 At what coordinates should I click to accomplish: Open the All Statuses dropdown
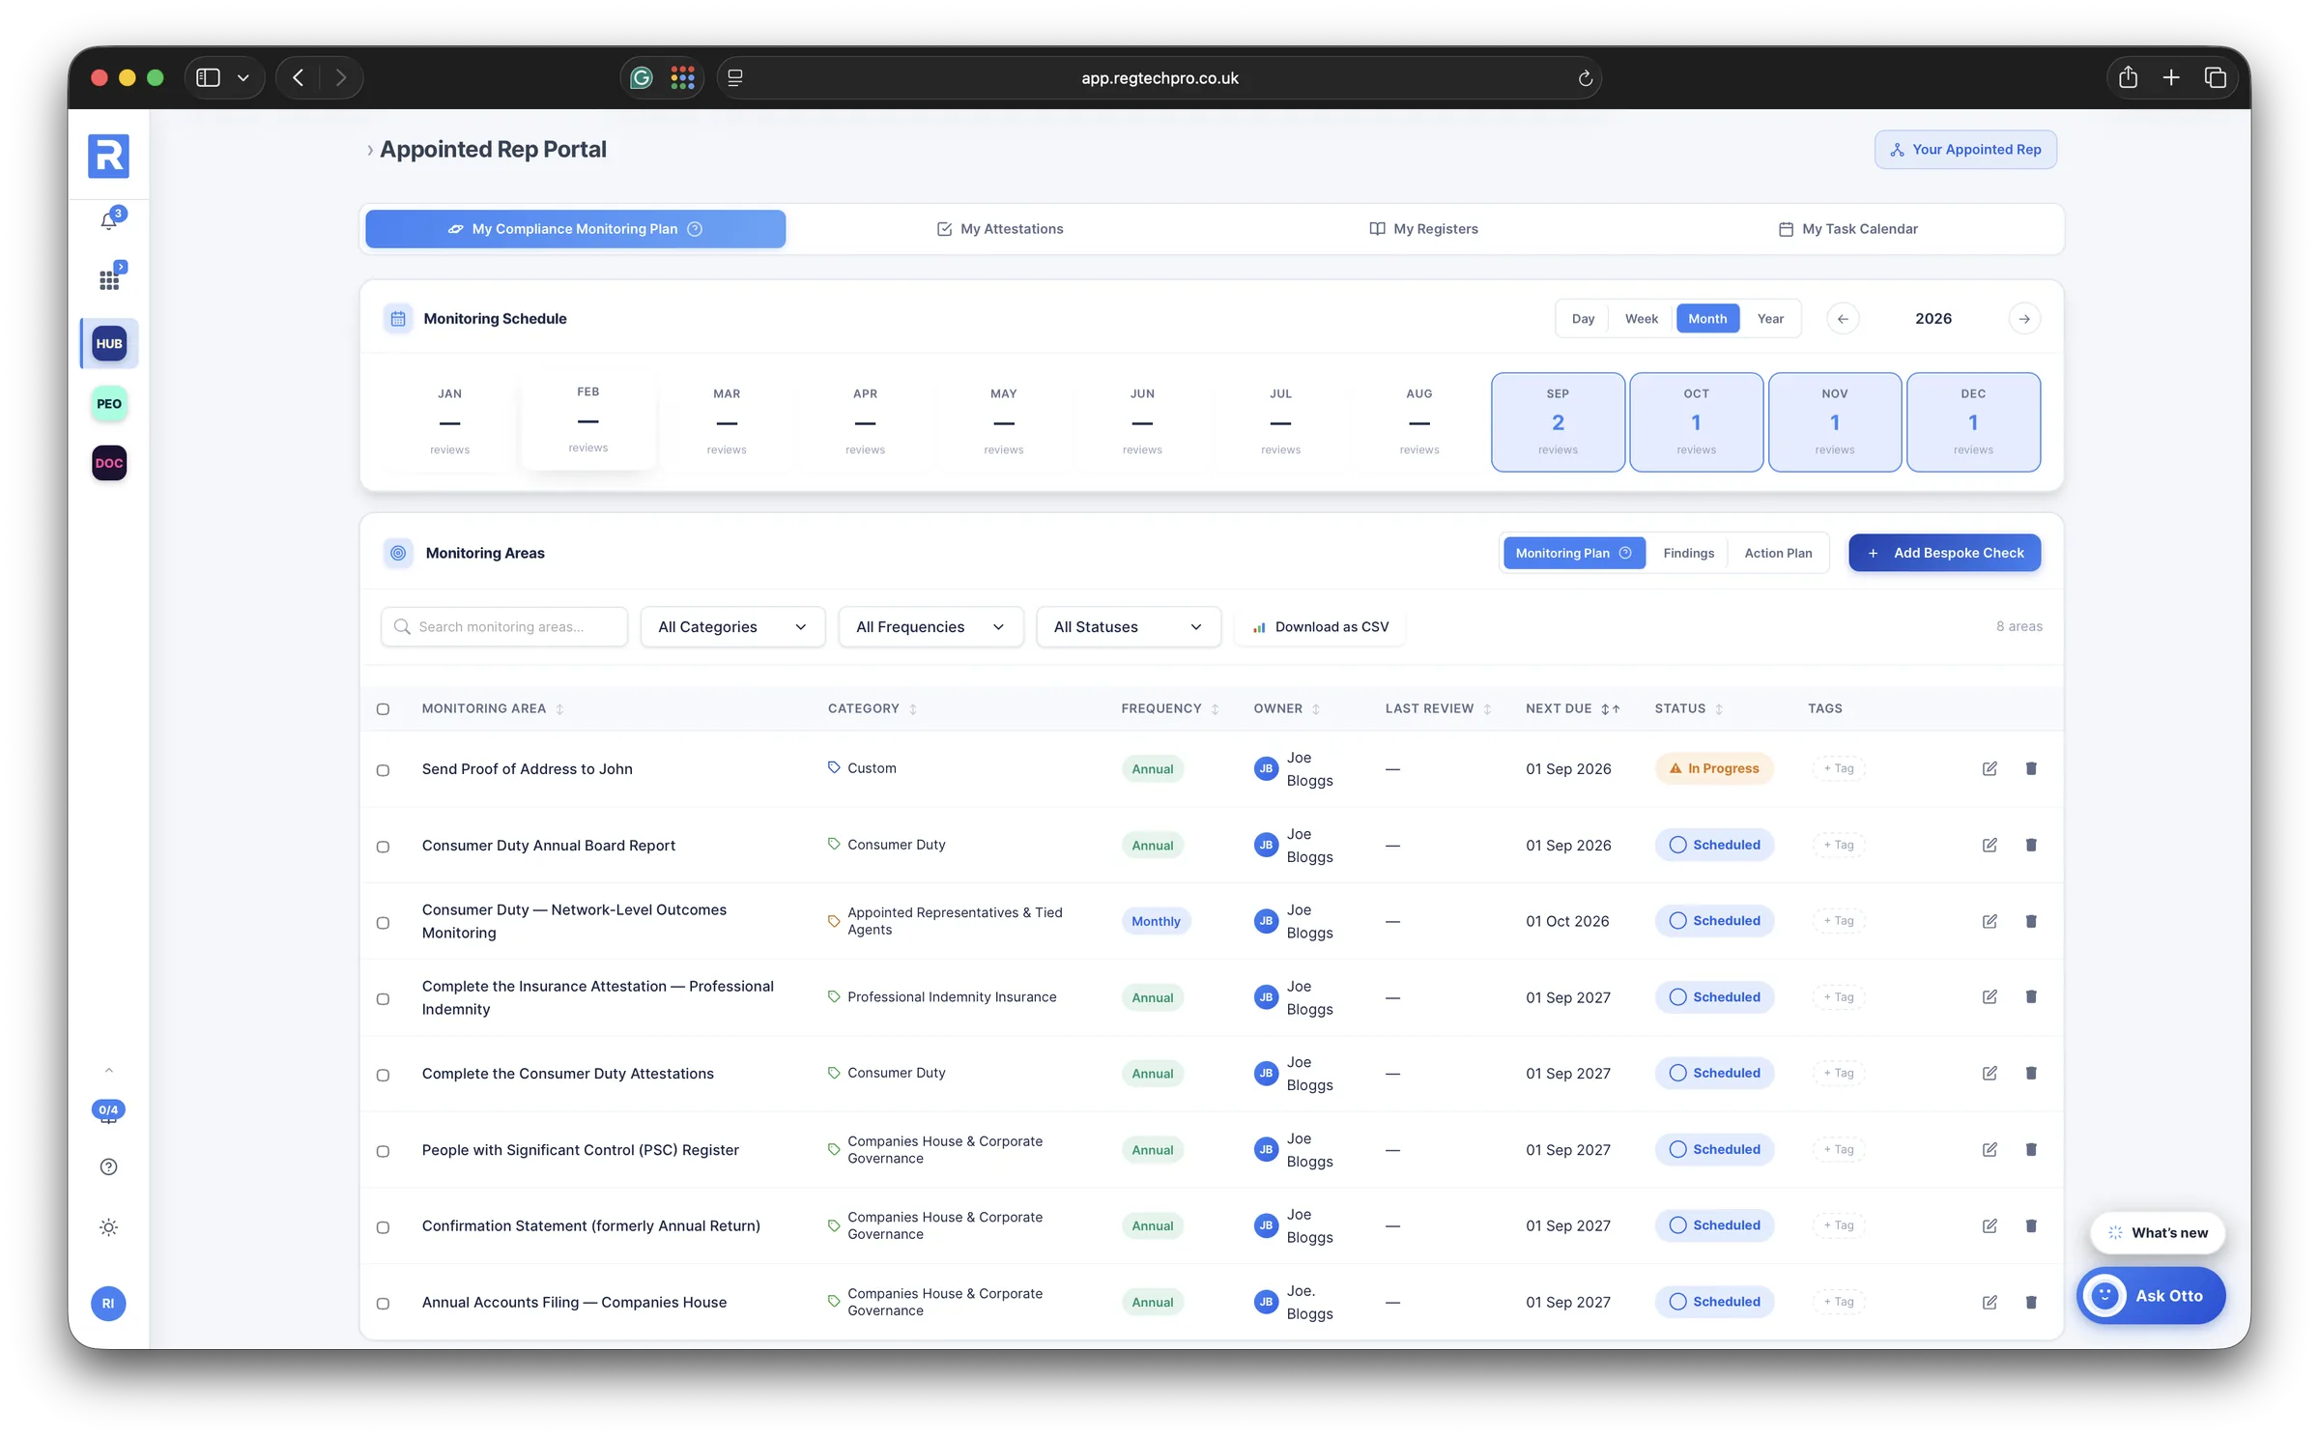pos(1128,626)
